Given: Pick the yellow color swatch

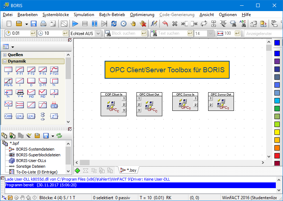Looking at the screenshot, I should tap(277, 132).
